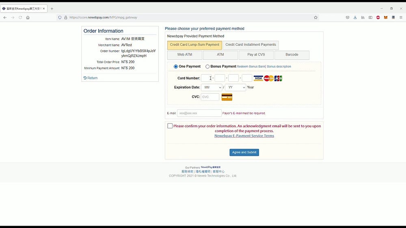Choose the Barcode payment method
The height and width of the screenshot is (228, 406).
point(292,55)
